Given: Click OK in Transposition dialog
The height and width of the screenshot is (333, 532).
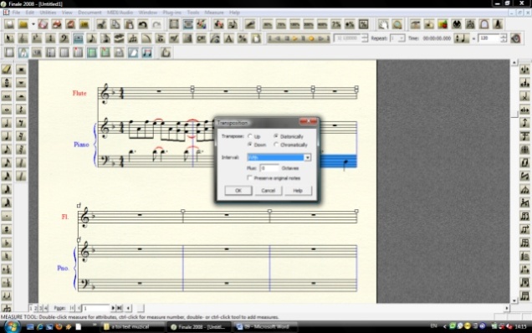Looking at the screenshot, I should pos(238,191).
